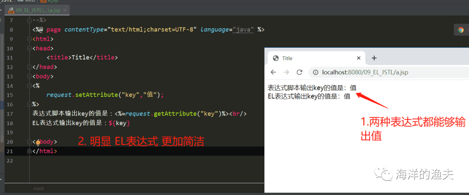Image resolution: width=469 pixels, height=195 pixels.
Task: Collapse the body tag fold on line 13
Action: coord(30,76)
